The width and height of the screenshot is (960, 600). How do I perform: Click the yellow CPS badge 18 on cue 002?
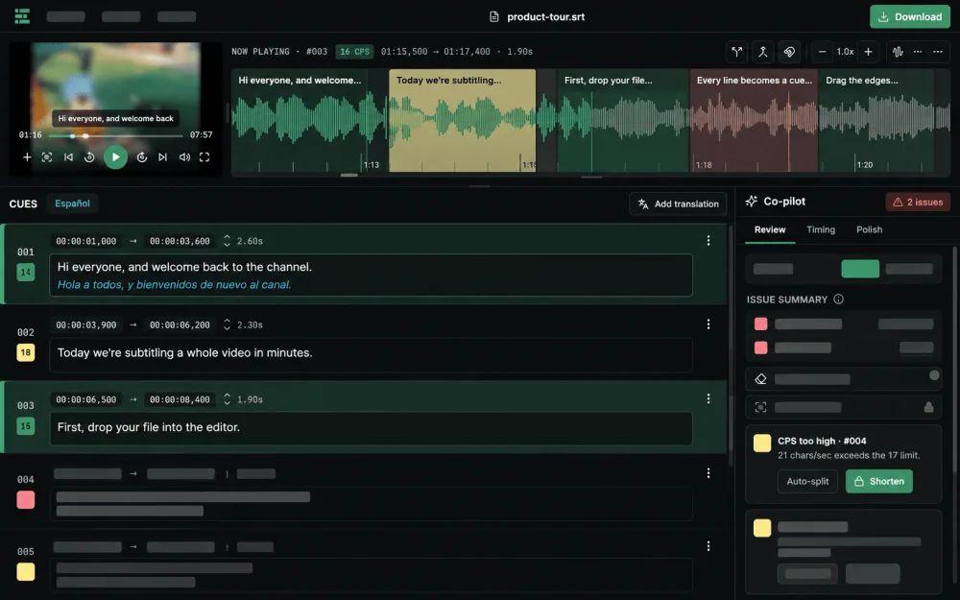pyautogui.click(x=25, y=352)
